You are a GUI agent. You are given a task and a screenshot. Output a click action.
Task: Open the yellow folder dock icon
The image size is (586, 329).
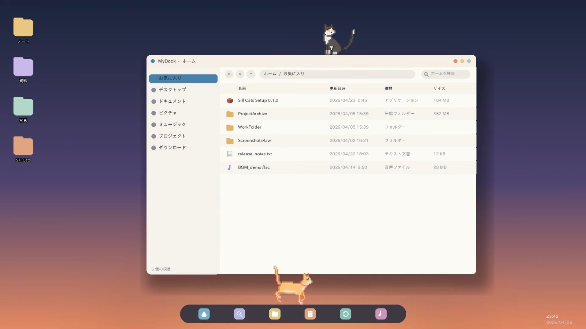coord(275,314)
